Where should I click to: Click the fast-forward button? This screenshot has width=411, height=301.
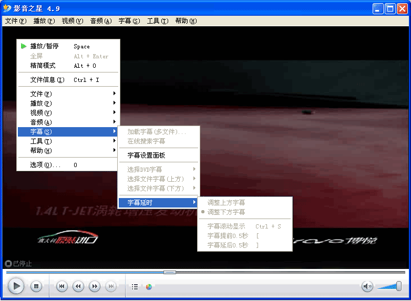95,286
